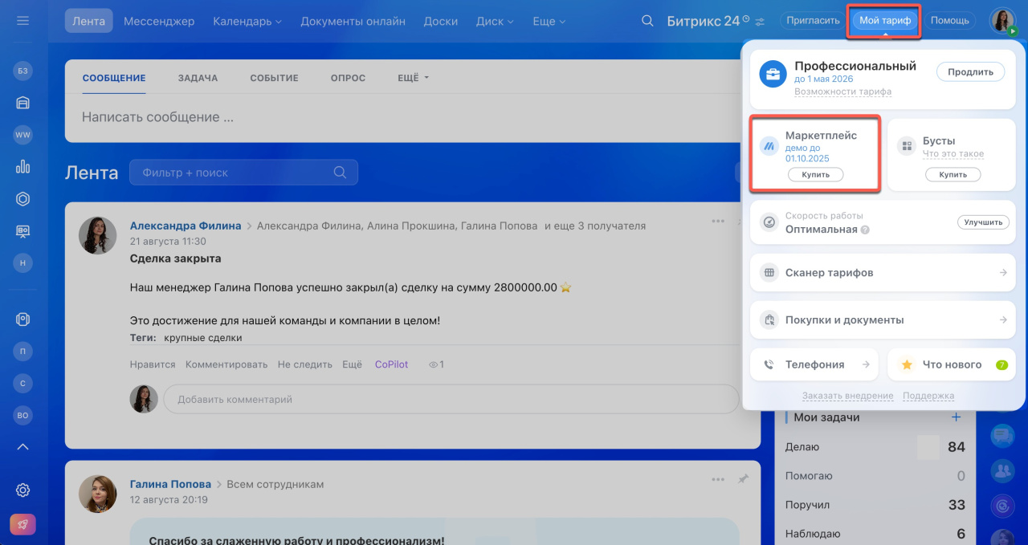Image resolution: width=1028 pixels, height=545 pixels.
Task: Click the БЗ sidebar shortcut
Action: pyautogui.click(x=22, y=71)
